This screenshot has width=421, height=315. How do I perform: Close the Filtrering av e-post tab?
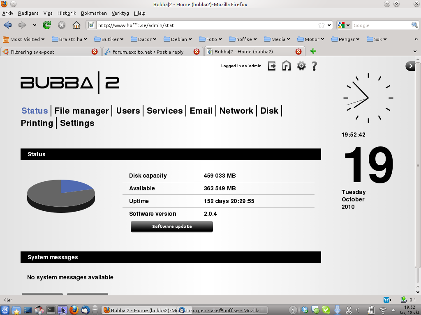click(x=95, y=52)
